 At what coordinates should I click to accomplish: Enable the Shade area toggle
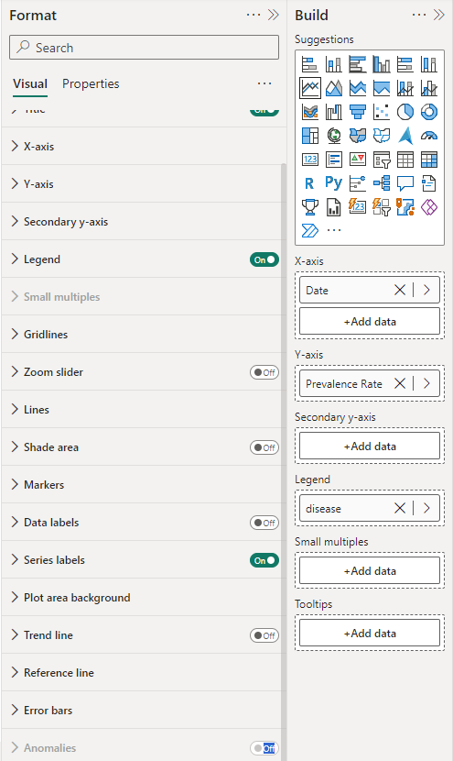[264, 447]
